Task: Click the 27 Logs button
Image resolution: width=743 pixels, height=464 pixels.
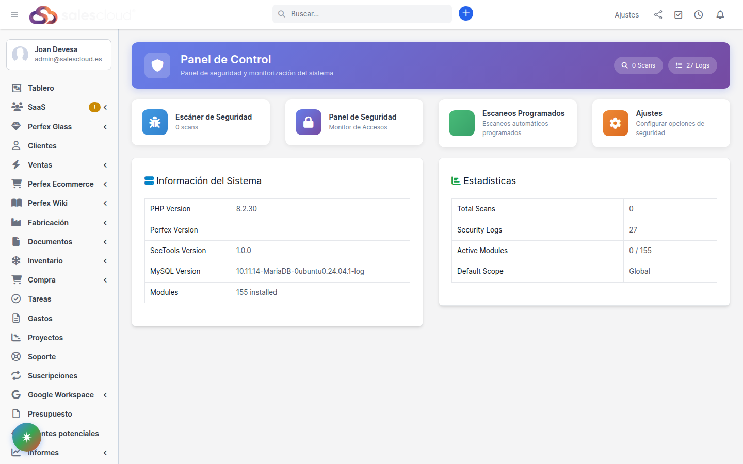Action: (692, 65)
